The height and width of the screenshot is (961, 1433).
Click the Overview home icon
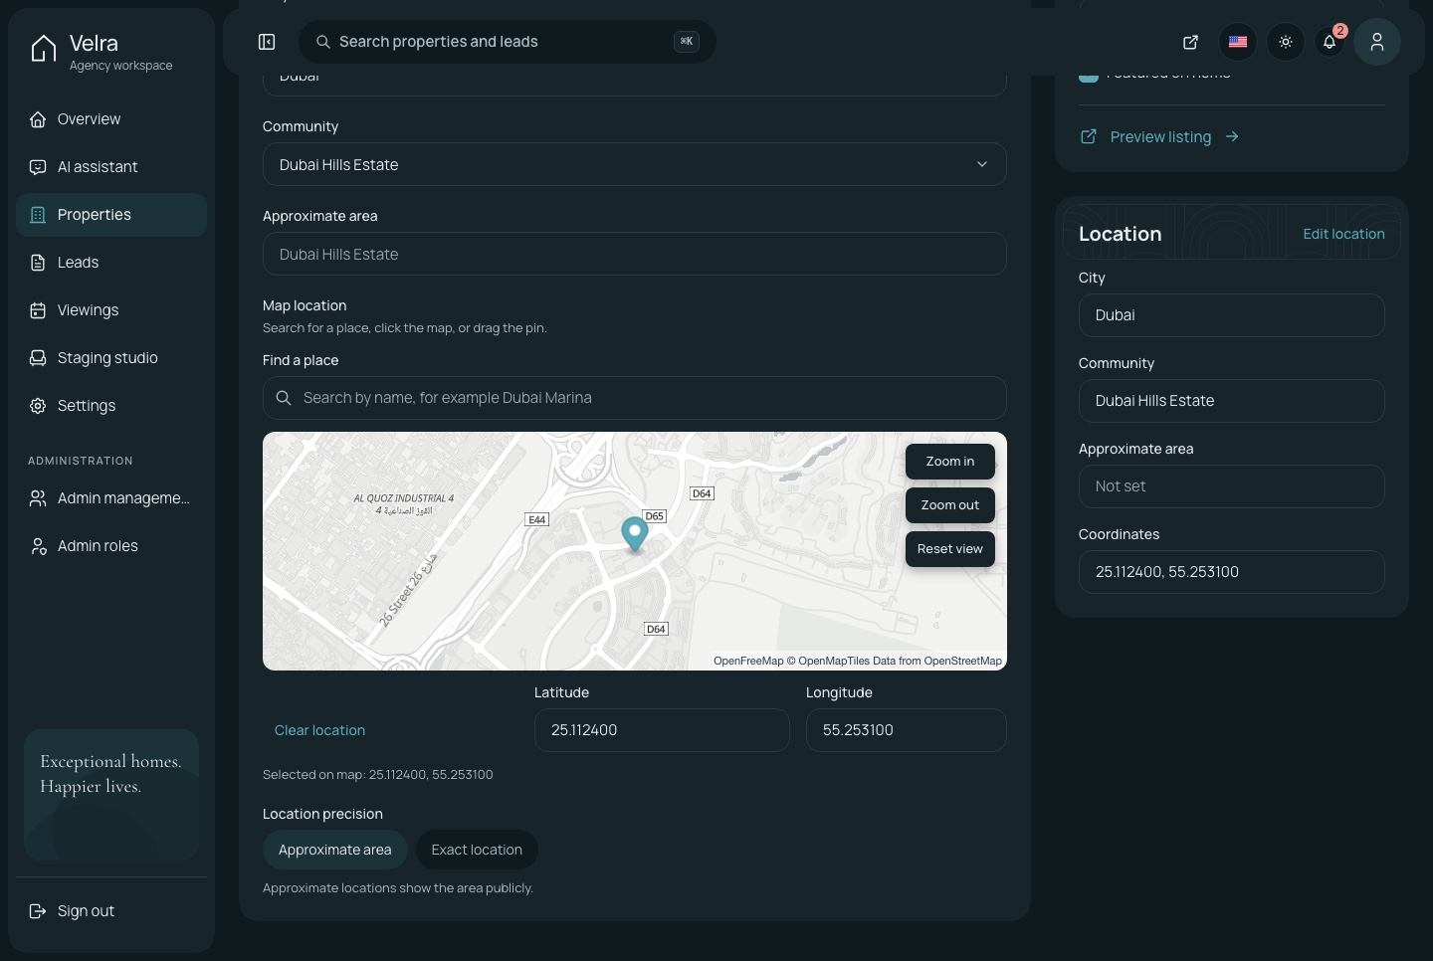pos(38,119)
